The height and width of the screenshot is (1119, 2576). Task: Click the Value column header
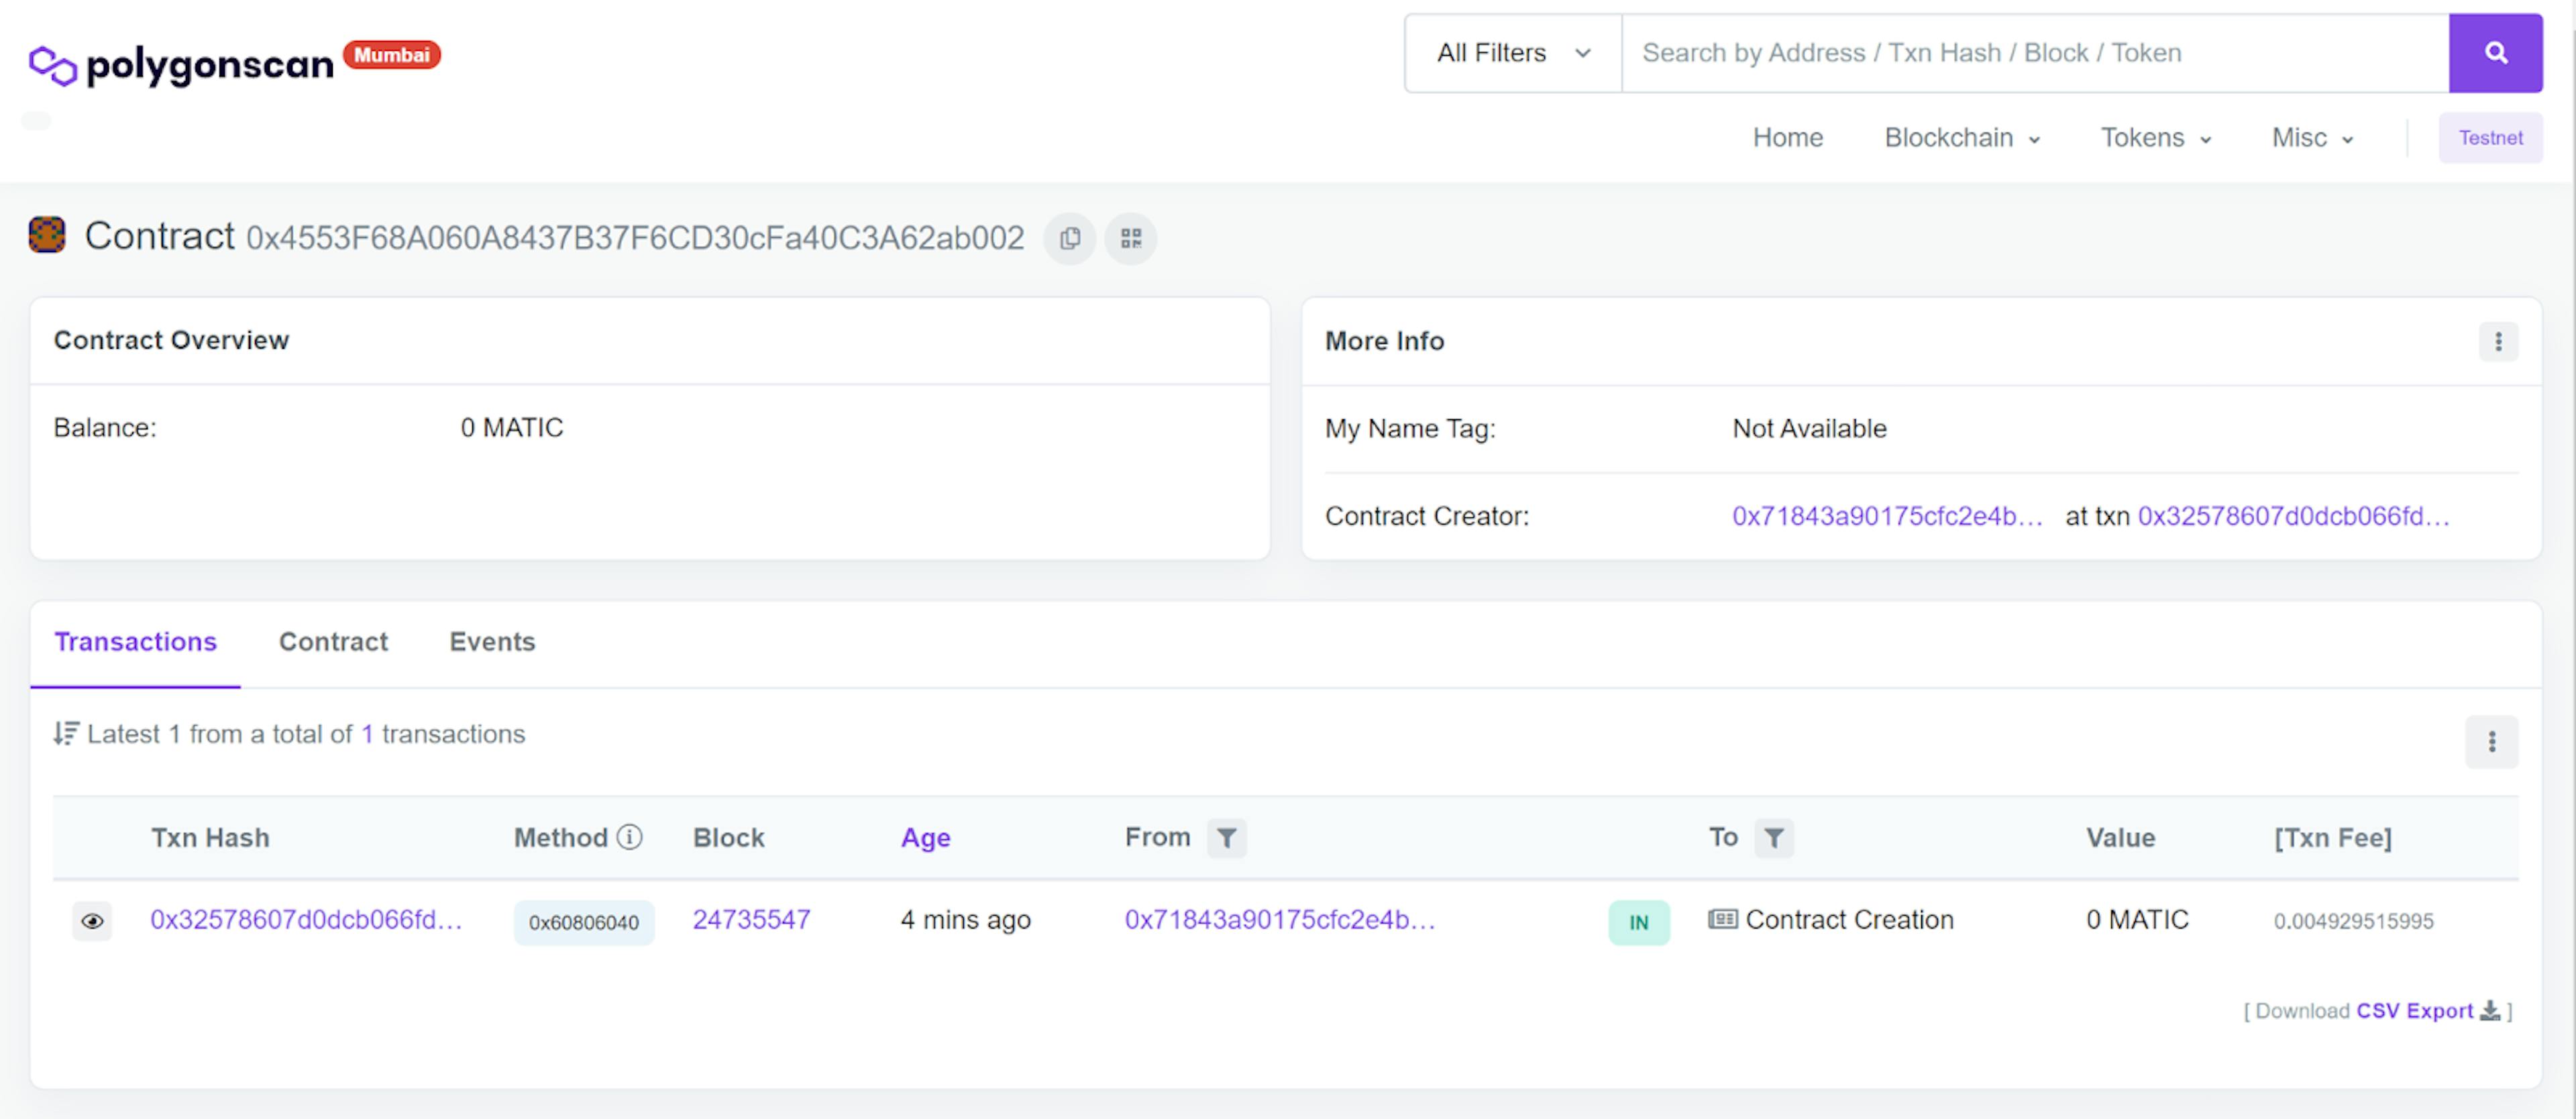pyautogui.click(x=2120, y=838)
